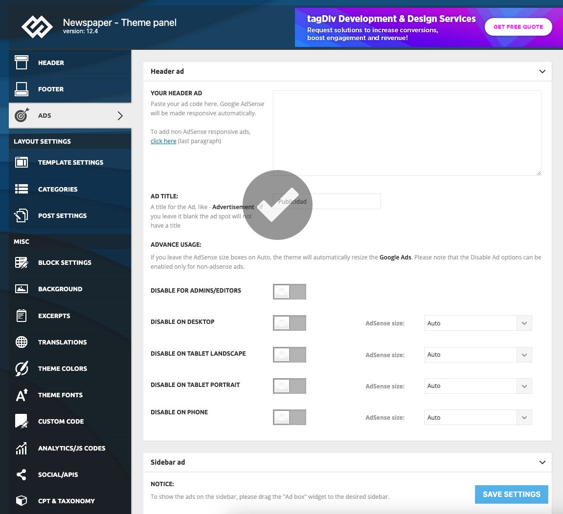The image size is (563, 514).
Task: Click the Header panel icon
Action: pyautogui.click(x=22, y=63)
